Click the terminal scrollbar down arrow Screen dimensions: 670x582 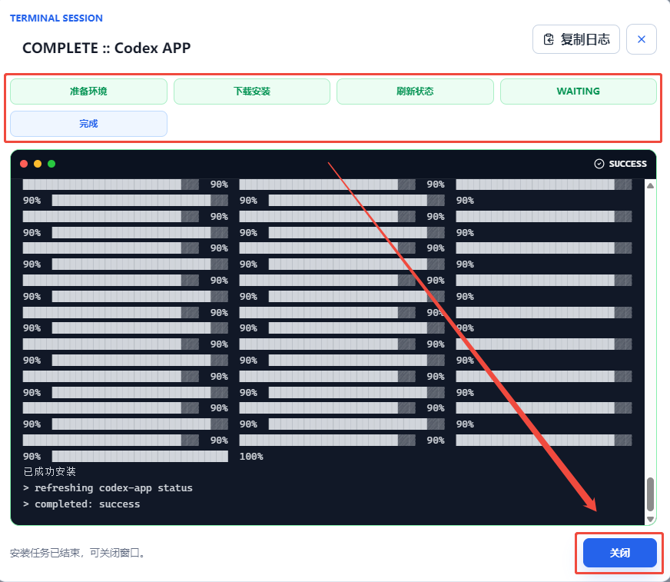point(650,519)
